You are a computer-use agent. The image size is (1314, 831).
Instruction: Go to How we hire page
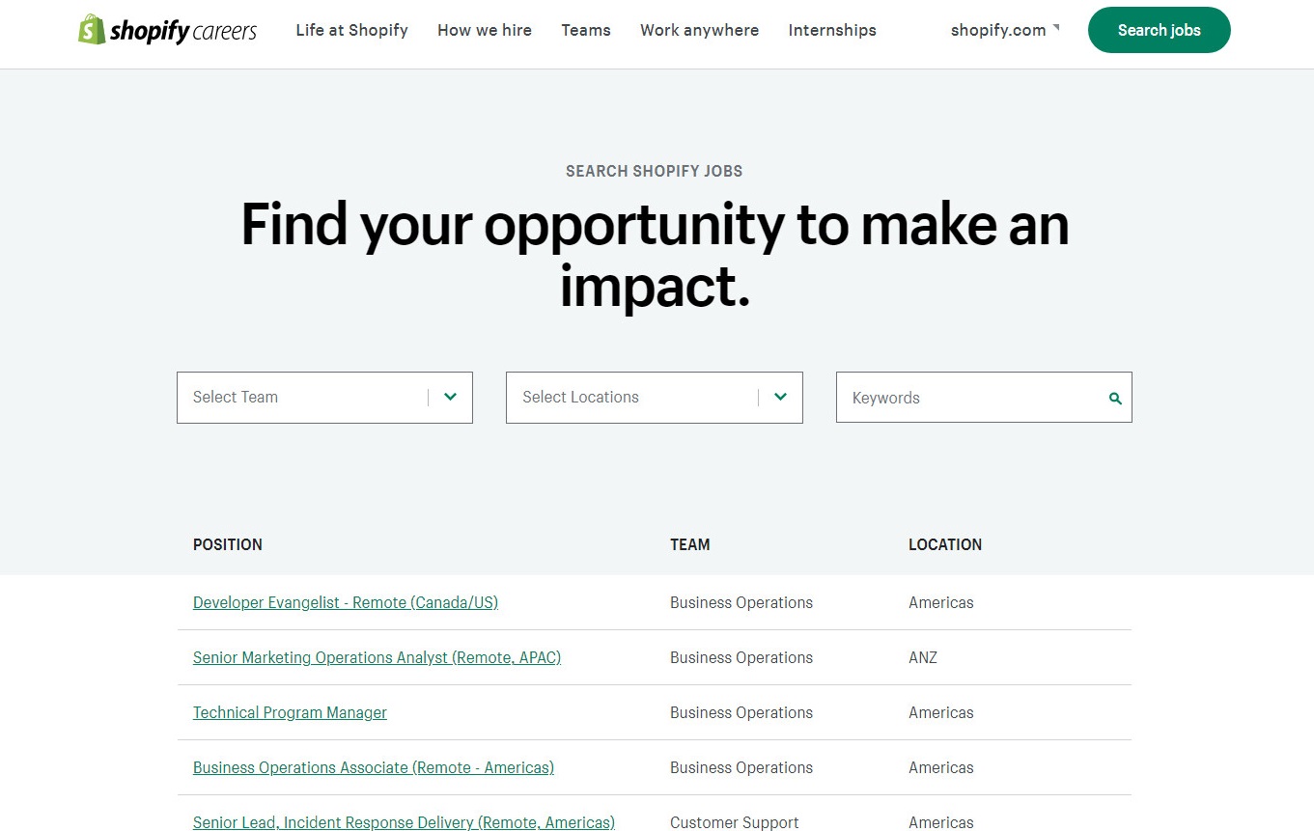[x=484, y=30]
